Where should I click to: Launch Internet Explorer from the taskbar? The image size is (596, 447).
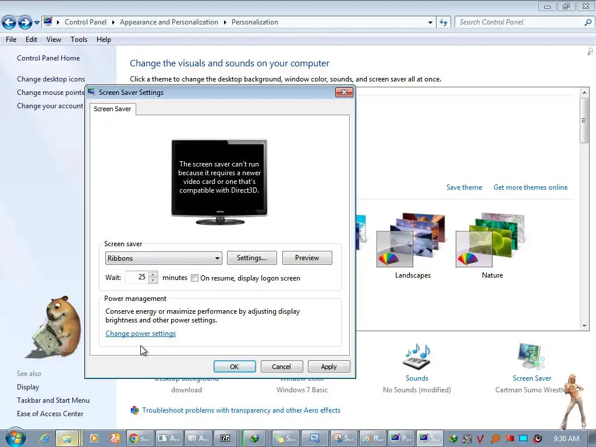[x=44, y=438]
